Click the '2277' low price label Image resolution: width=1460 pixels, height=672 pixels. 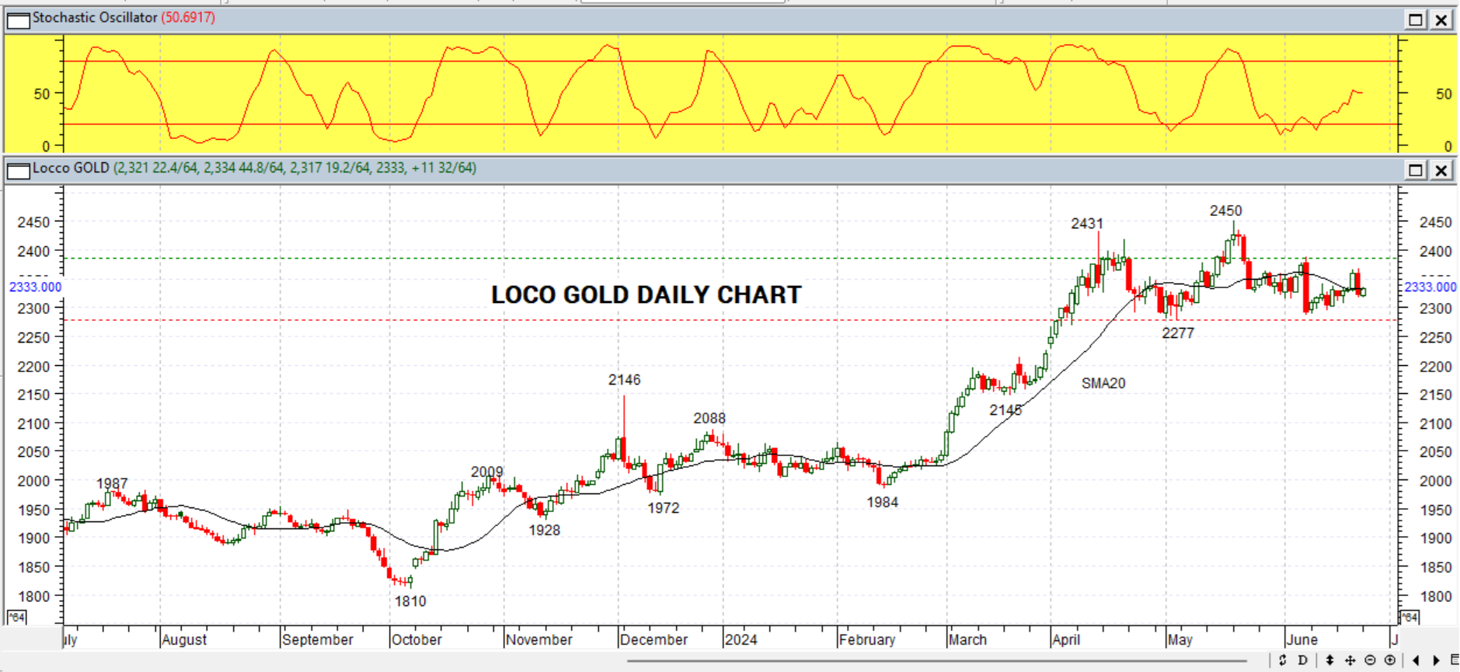click(1178, 333)
